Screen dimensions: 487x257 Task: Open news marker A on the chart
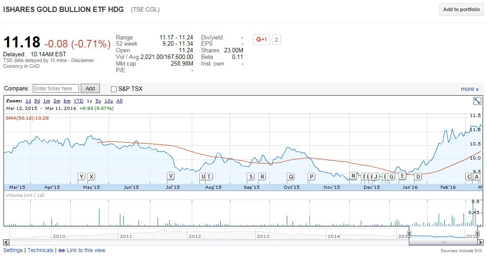click(476, 177)
